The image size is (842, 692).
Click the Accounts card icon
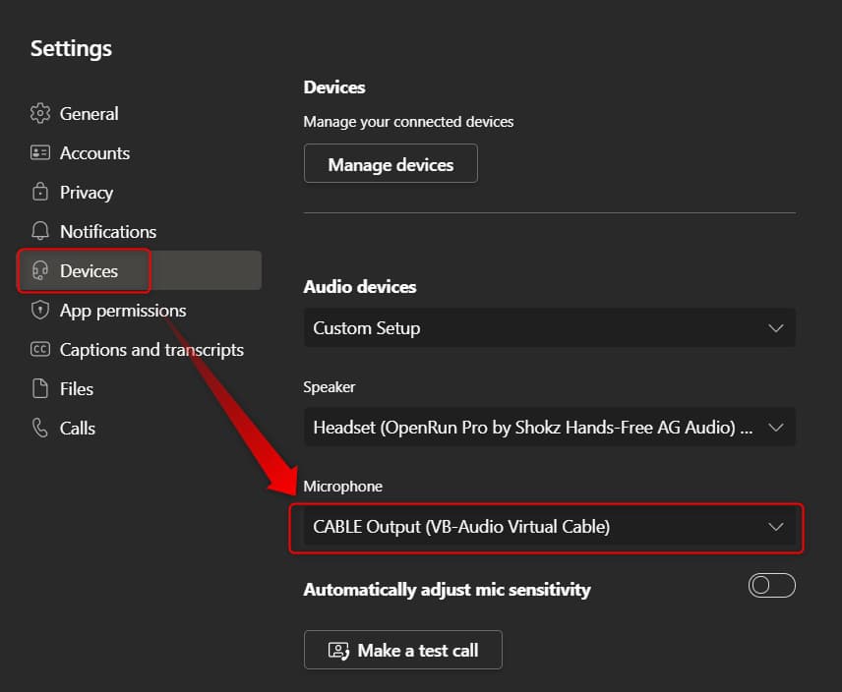40,152
